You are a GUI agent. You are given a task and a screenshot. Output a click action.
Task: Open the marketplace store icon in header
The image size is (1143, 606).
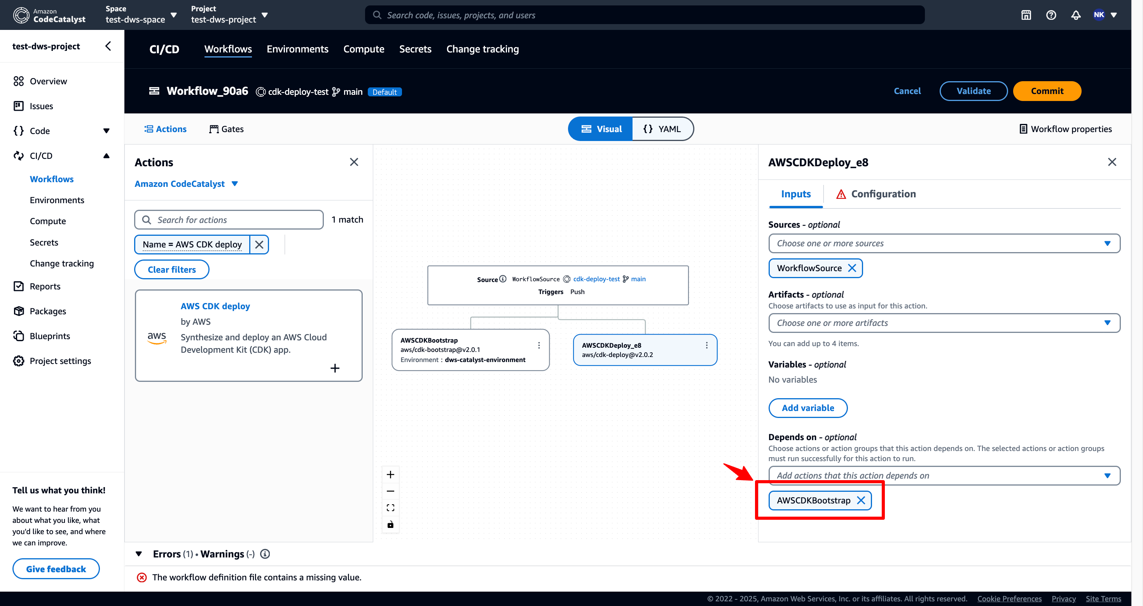pos(1026,15)
